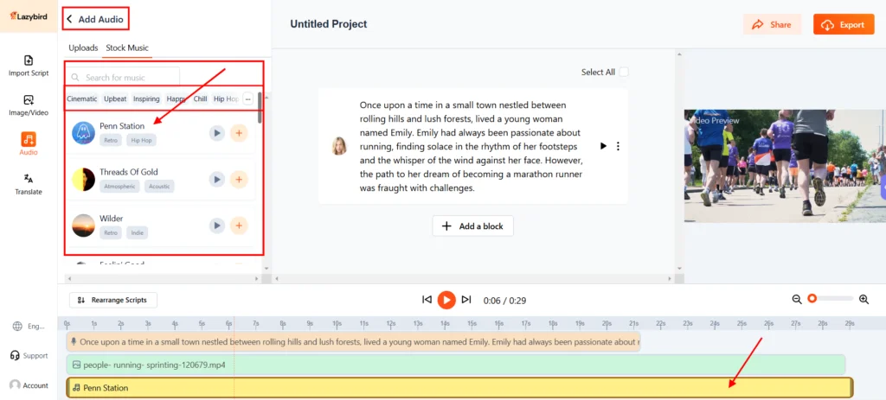
Task: Zoom out the timeline
Action: (797, 299)
